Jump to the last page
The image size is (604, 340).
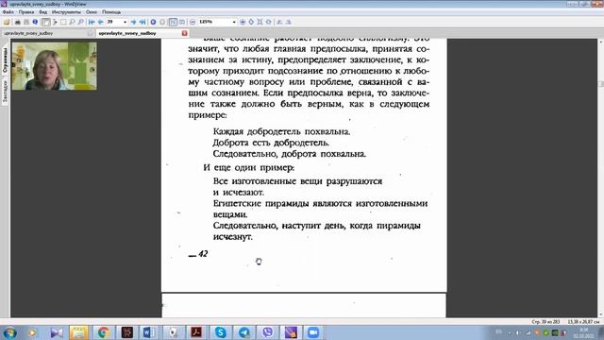point(143,22)
